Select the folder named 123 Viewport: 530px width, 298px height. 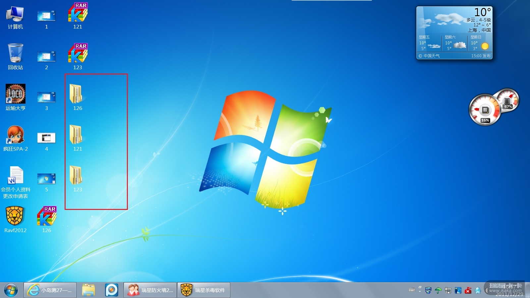pyautogui.click(x=78, y=179)
